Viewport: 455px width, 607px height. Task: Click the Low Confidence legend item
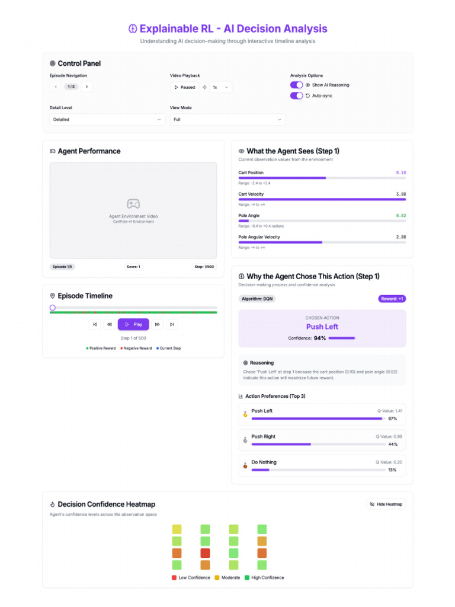191,577
